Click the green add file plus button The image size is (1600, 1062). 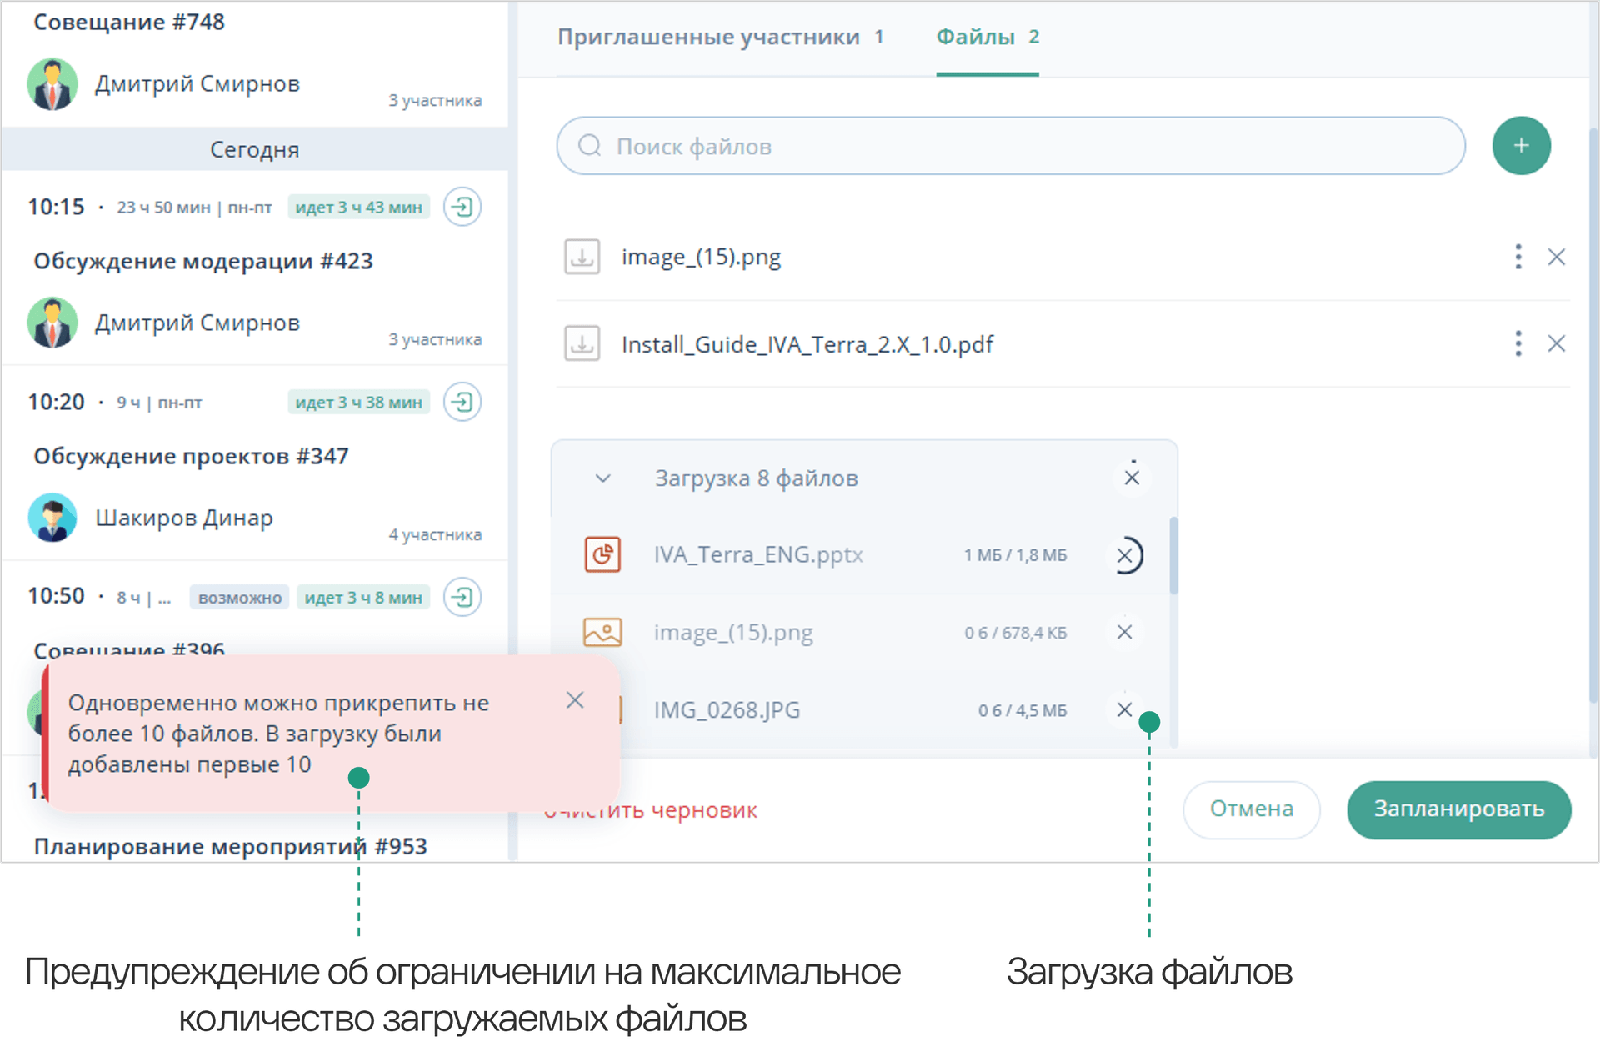(x=1521, y=146)
